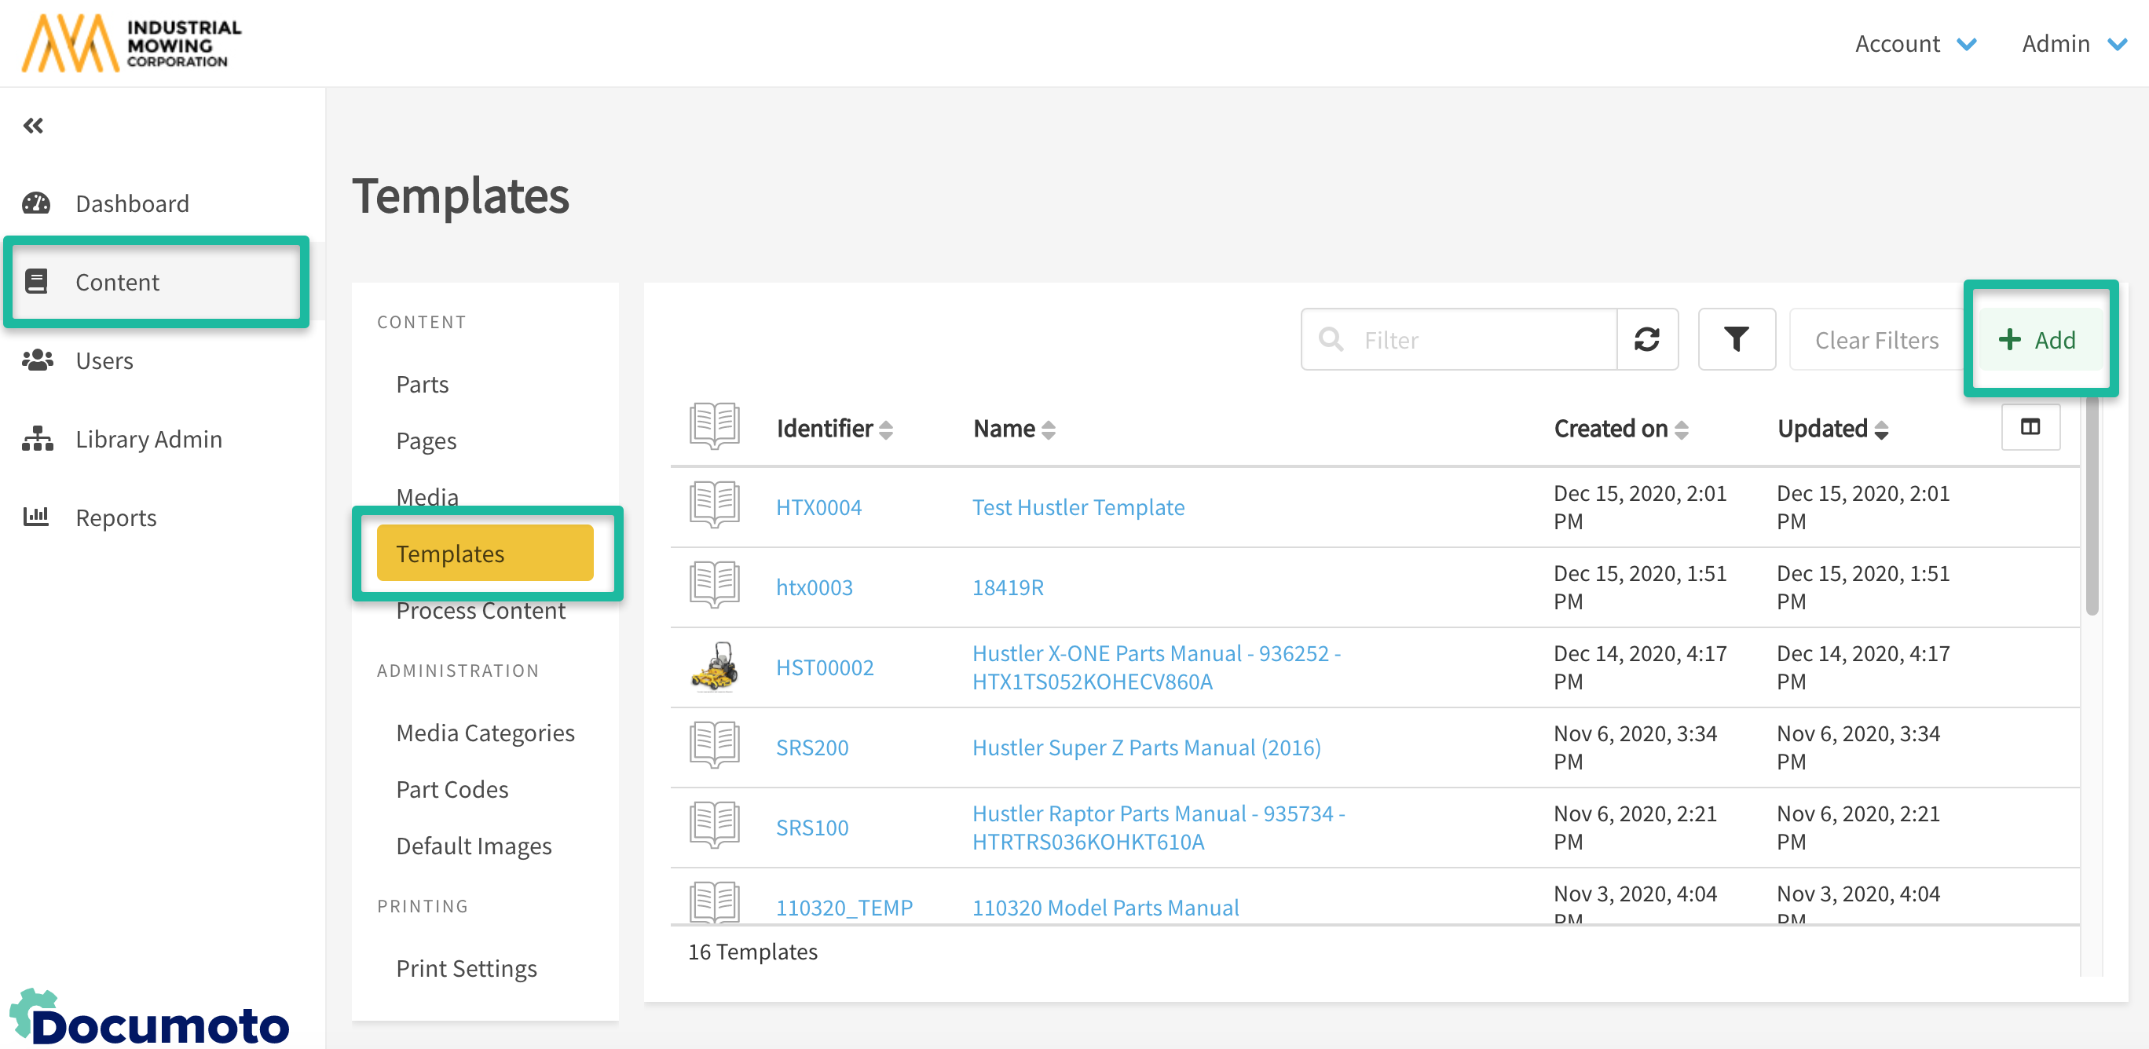Image resolution: width=2149 pixels, height=1049 pixels.
Task: Click the Clear Filters button
Action: (x=1877, y=339)
